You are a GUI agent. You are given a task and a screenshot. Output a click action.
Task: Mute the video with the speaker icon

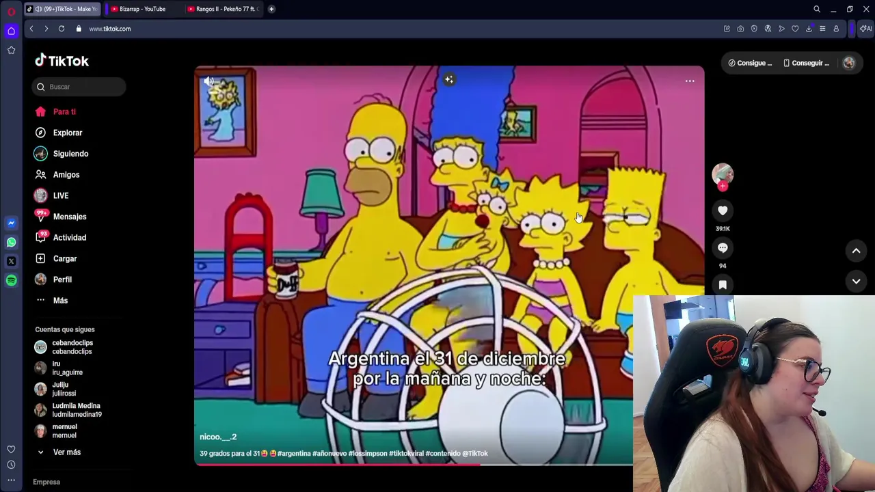(x=209, y=81)
